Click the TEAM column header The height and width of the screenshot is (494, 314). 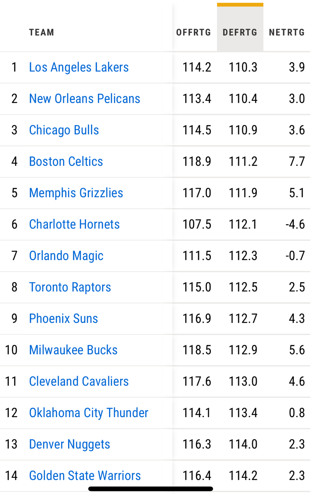point(42,32)
